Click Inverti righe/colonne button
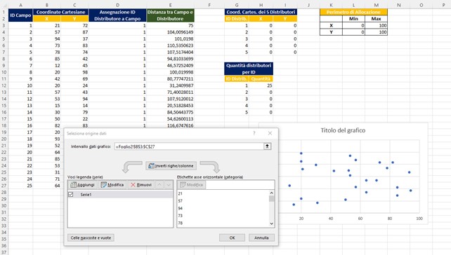 tap(171, 166)
